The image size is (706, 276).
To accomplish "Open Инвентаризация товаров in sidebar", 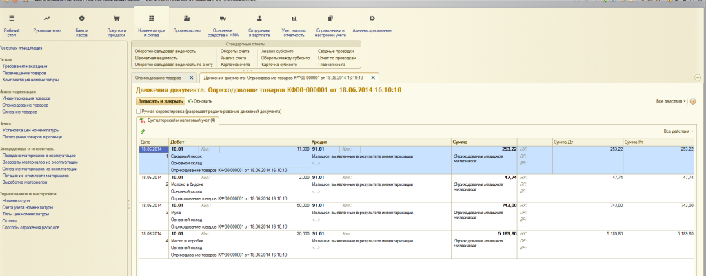I will click(x=26, y=98).
